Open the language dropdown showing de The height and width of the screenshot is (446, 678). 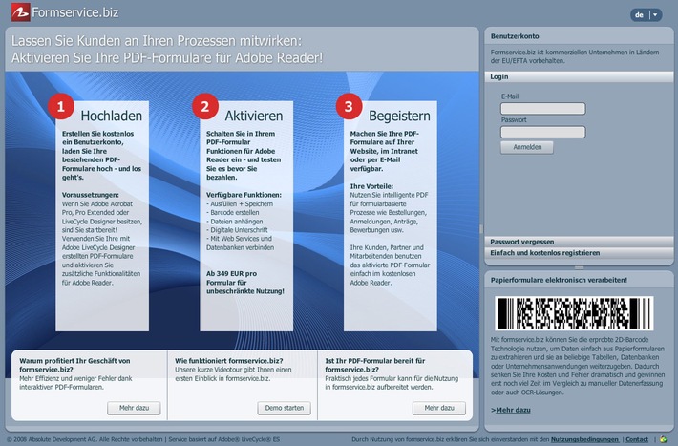(646, 15)
